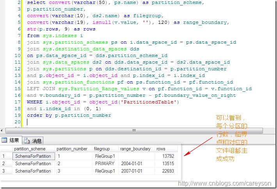This screenshot has height=189, width=277.
Task: Click the LEFT JOIN keyword in line 15
Action: (41, 89)
